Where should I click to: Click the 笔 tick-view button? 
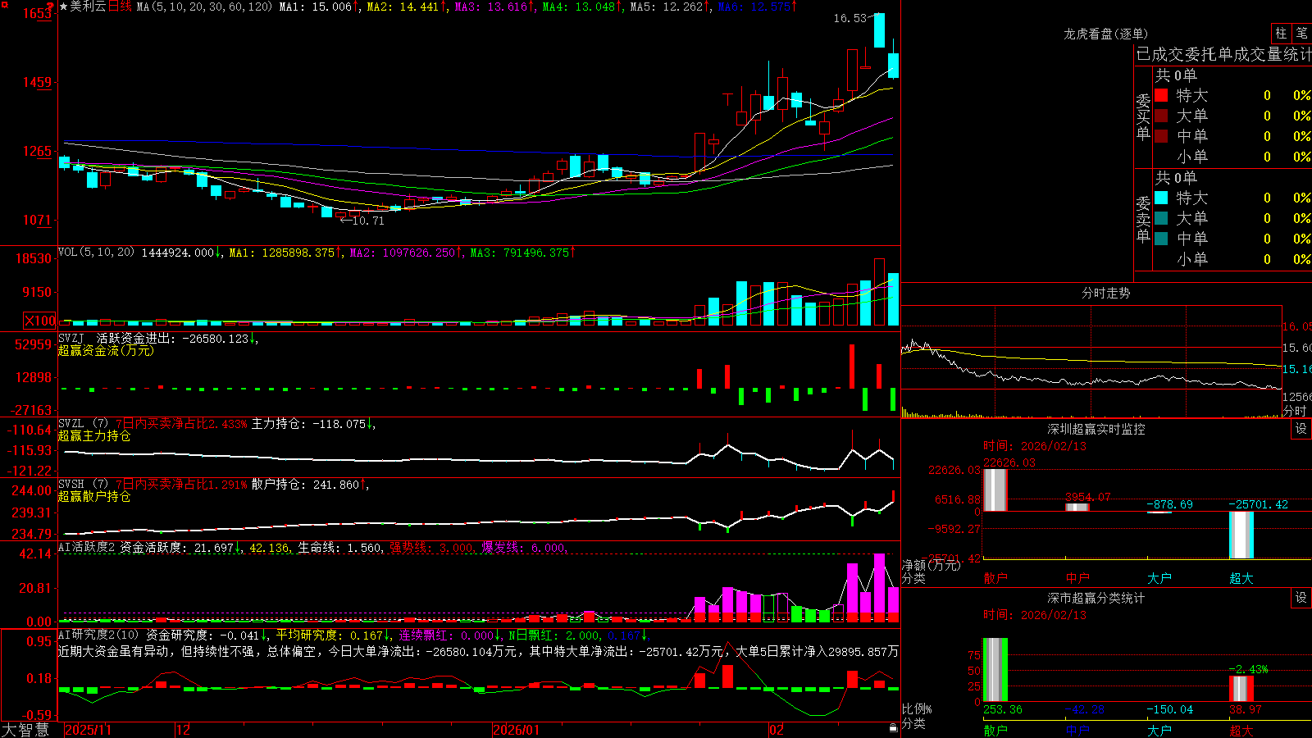1301,33
